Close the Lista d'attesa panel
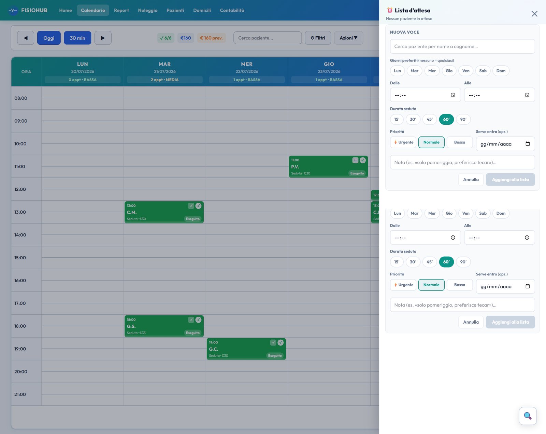Image resolution: width=546 pixels, height=434 pixels. click(x=534, y=14)
